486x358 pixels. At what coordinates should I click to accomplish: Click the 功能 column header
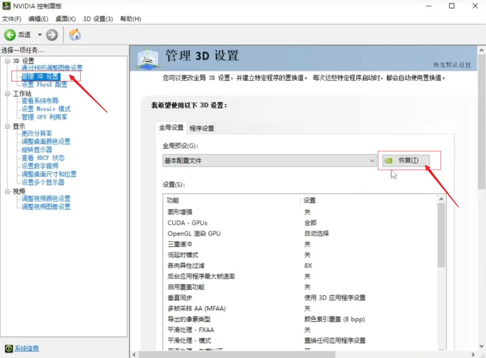click(232, 200)
